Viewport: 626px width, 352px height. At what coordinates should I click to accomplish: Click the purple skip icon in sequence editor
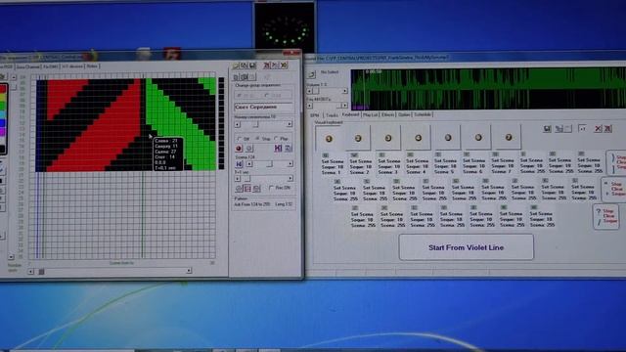[x=278, y=148]
